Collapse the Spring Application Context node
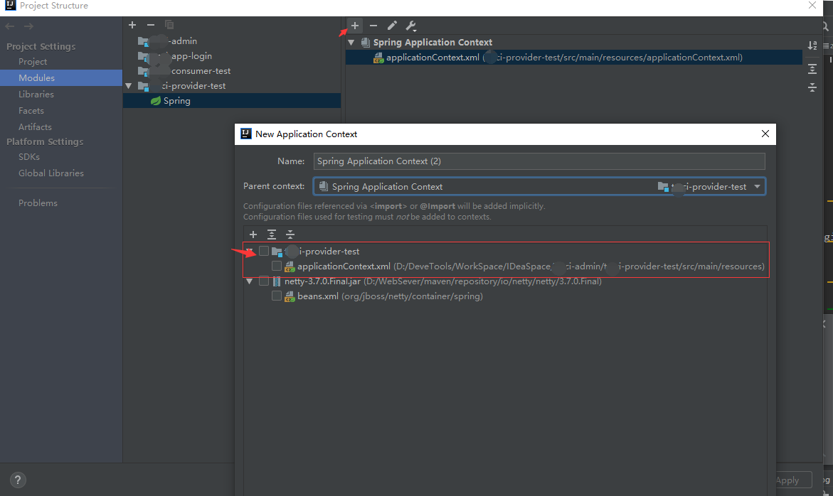Viewport: 833px width, 496px height. [351, 42]
